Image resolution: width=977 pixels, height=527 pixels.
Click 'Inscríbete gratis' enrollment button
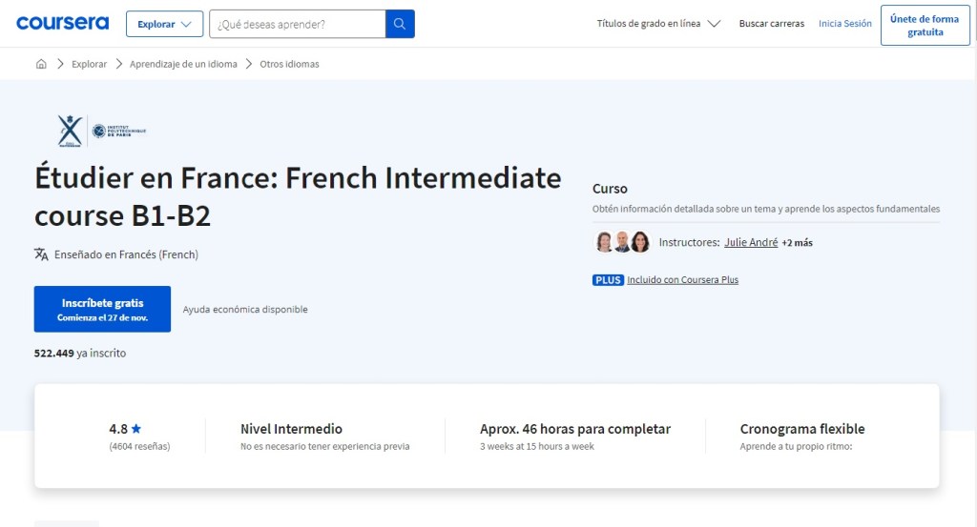[102, 309]
